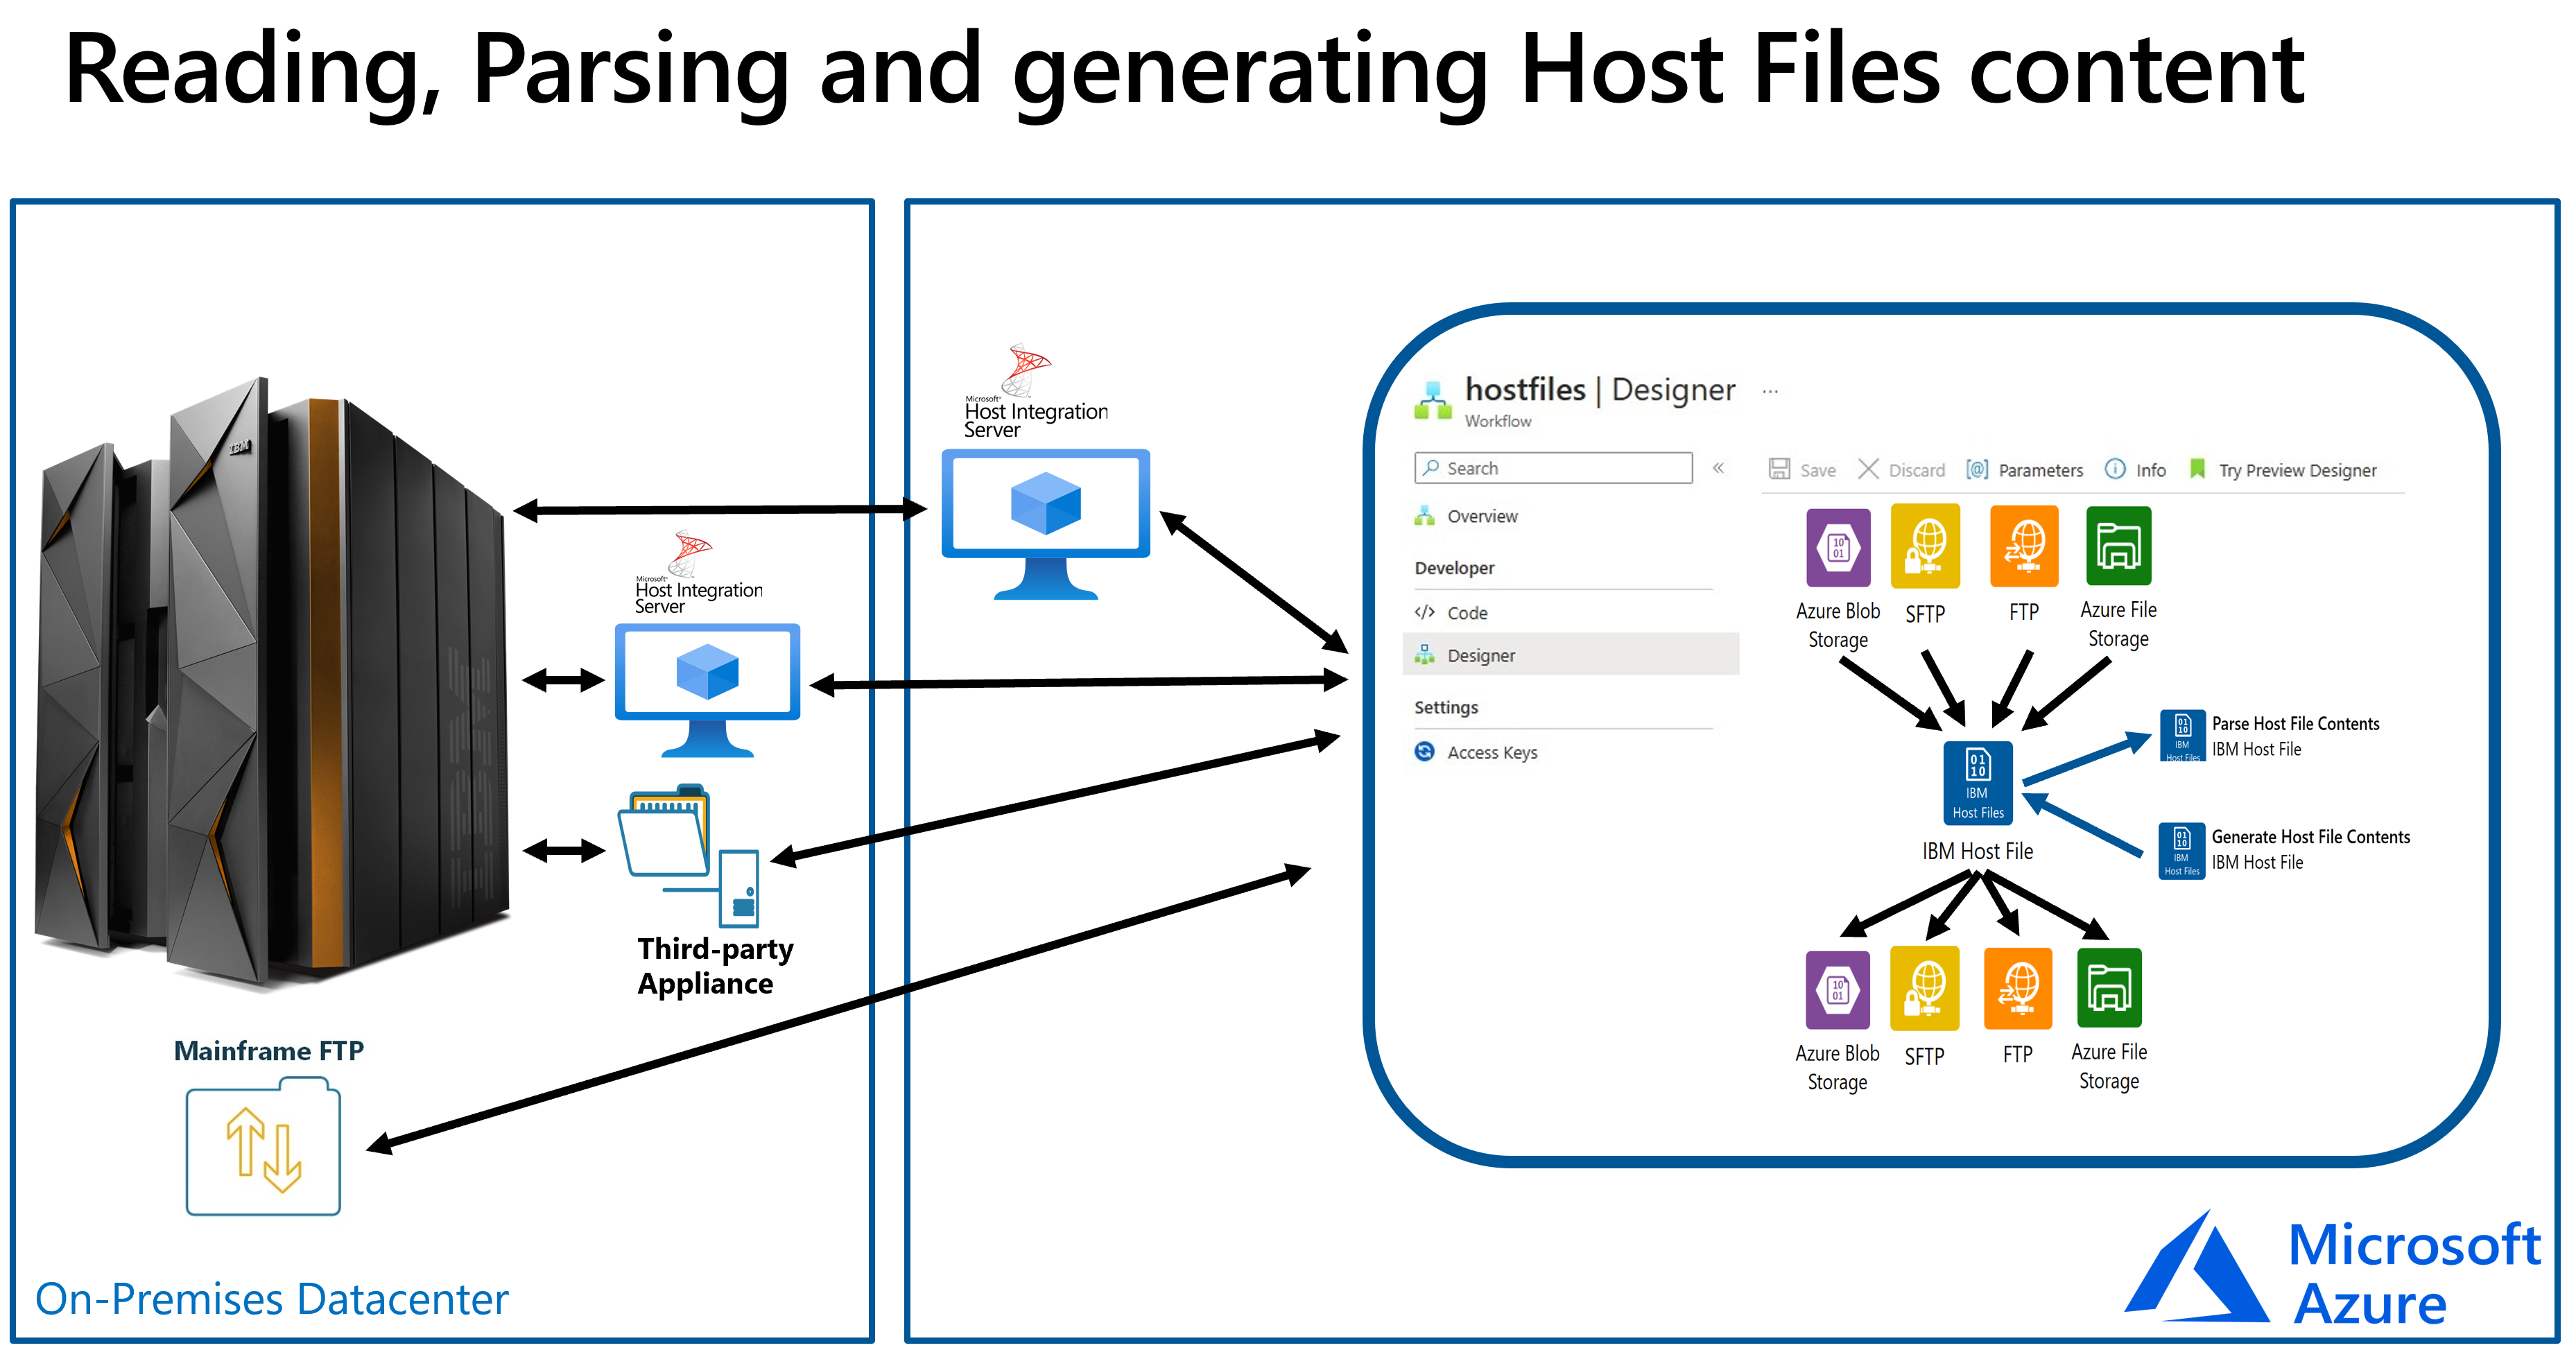The height and width of the screenshot is (1359, 2576).
Task: Click the Overview menu icon
Action: pyautogui.click(x=1424, y=516)
